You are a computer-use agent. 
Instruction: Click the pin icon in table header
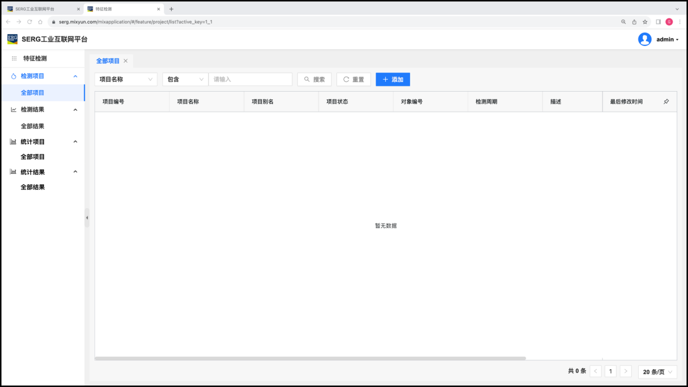[x=666, y=102]
